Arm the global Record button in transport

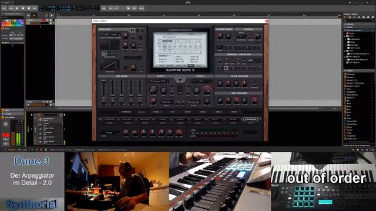pos(29,8)
